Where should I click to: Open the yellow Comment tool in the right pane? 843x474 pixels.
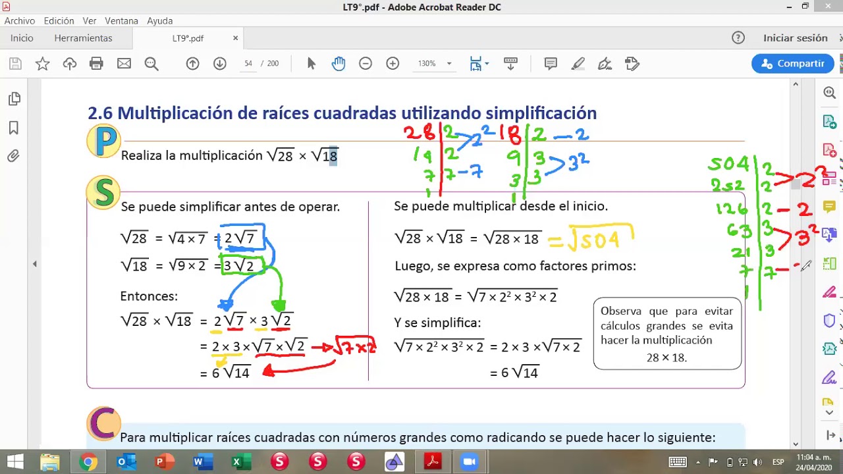tap(829, 207)
